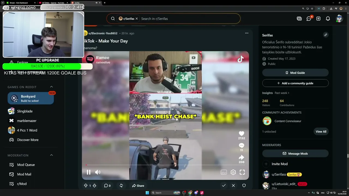Mute the Serifas tab audio icon
Screen dimensions: 349x196
(96, 3)
